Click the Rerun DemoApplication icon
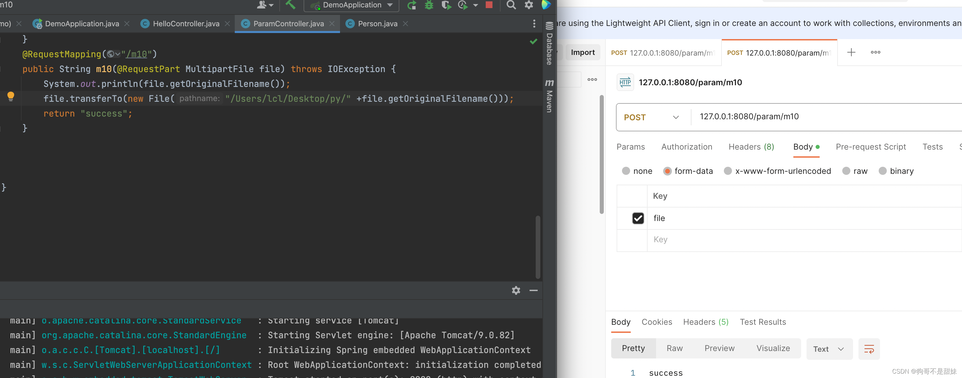The image size is (962, 378). (x=412, y=5)
